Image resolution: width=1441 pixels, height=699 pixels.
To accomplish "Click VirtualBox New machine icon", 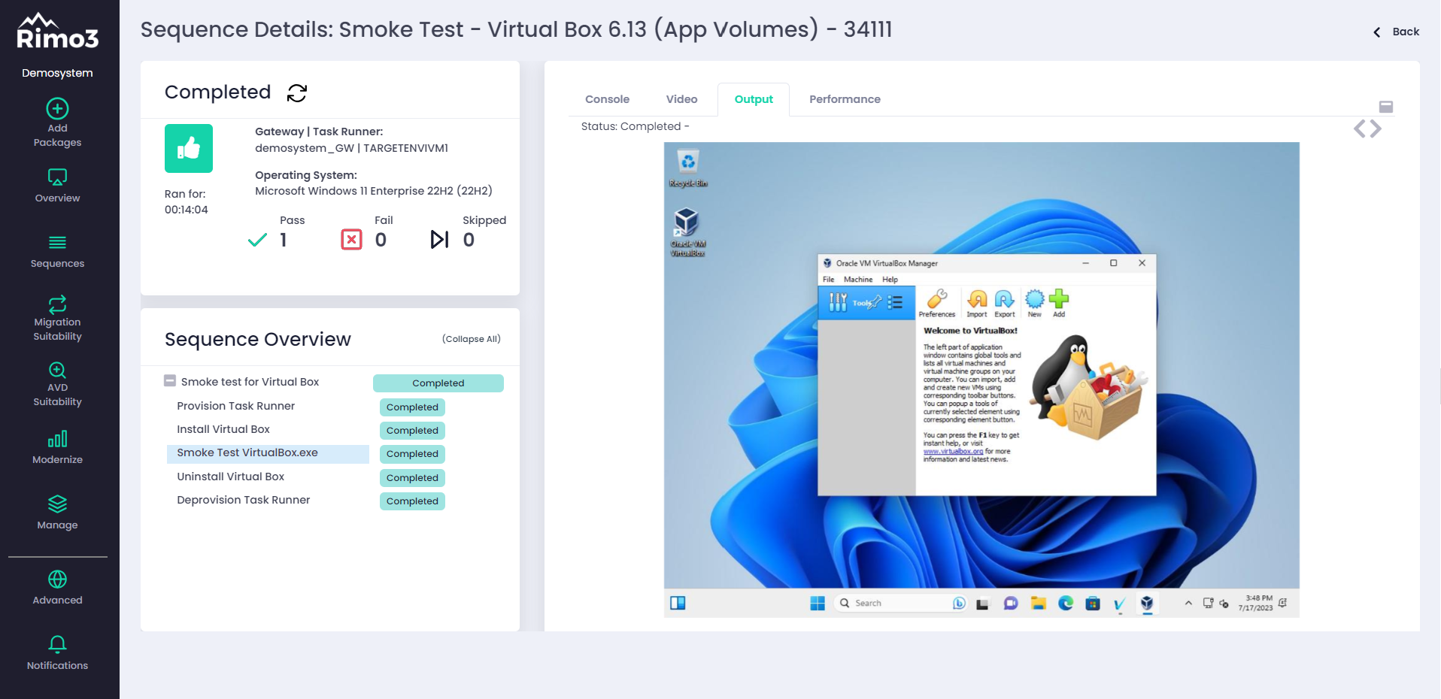I will point(1035,304).
